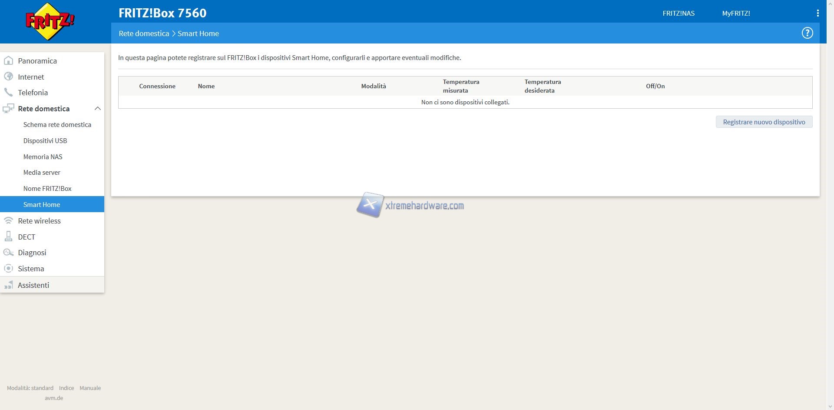Viewport: 834px width, 410px height.
Task: Click the DECT handset icon
Action: pyautogui.click(x=8, y=237)
